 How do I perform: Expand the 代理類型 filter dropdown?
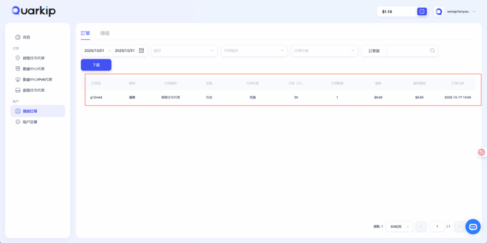[254, 50]
